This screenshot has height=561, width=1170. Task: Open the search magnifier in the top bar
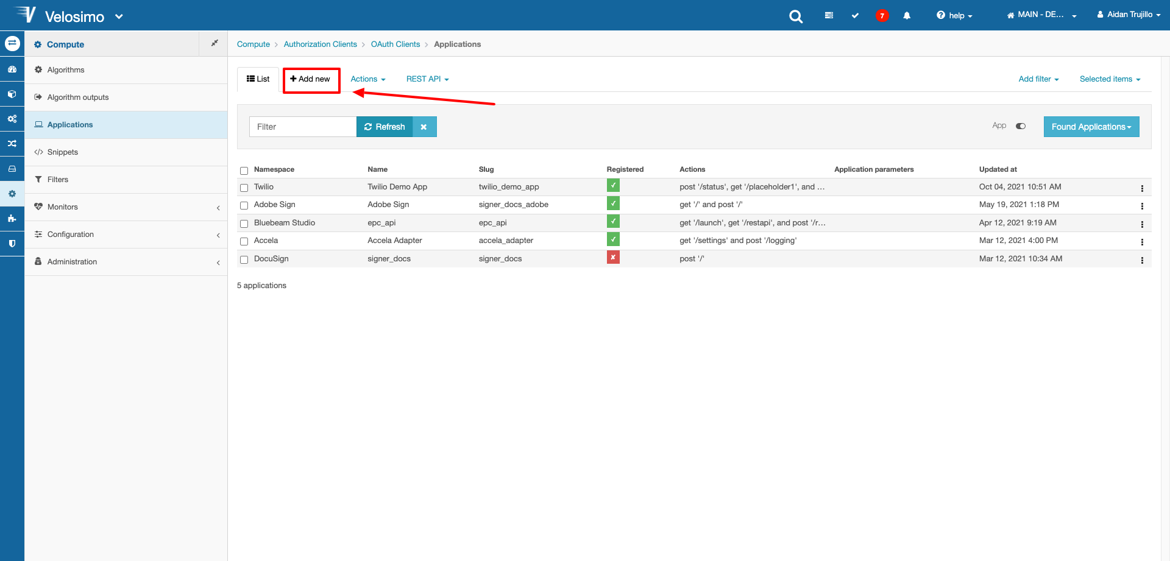[796, 16]
